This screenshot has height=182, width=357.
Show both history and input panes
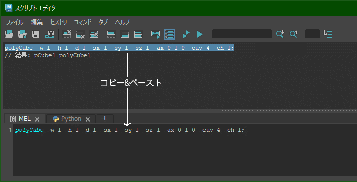pyautogui.click(x=138, y=34)
